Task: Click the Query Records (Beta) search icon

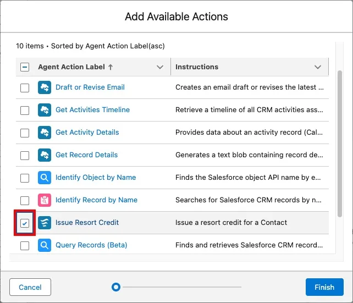Action: pos(45,245)
